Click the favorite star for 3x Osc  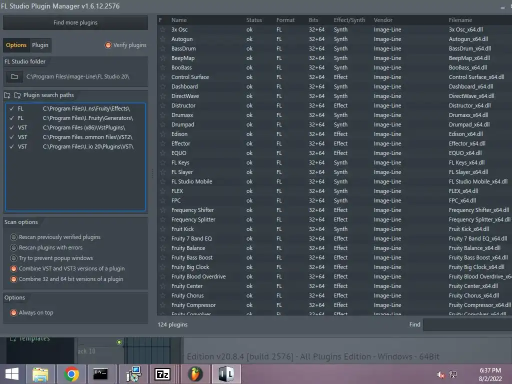point(162,29)
